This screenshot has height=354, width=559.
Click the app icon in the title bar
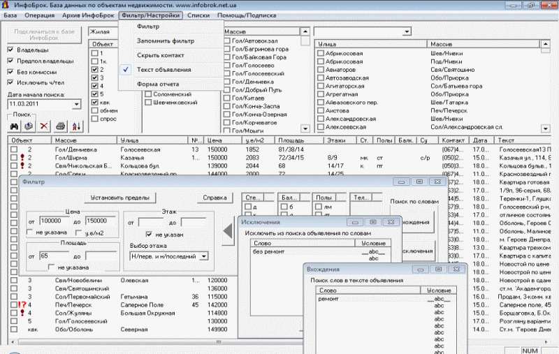(x=5, y=5)
